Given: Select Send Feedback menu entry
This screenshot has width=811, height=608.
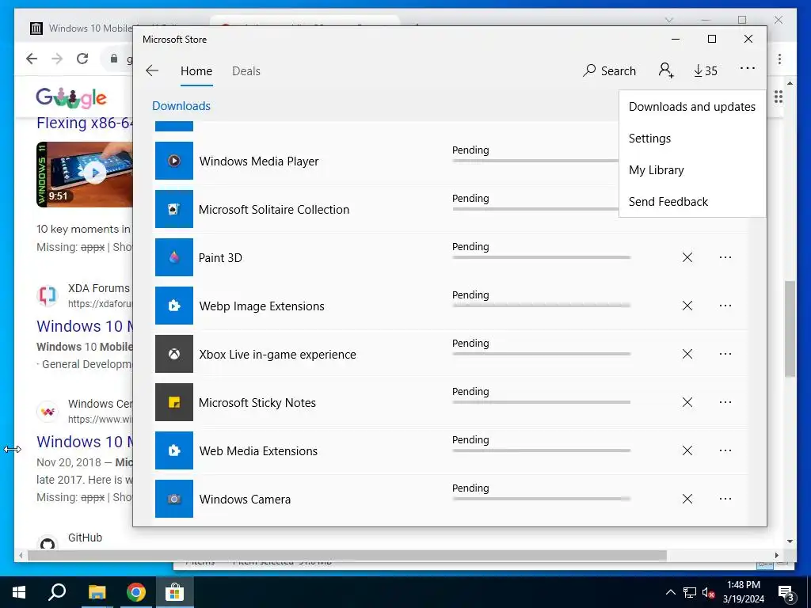Looking at the screenshot, I should pos(692,201).
